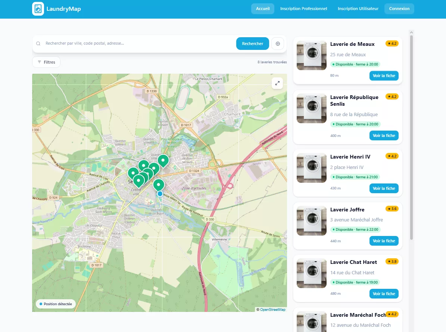Click the Laverie Maréchal Foch title

click(x=358, y=315)
